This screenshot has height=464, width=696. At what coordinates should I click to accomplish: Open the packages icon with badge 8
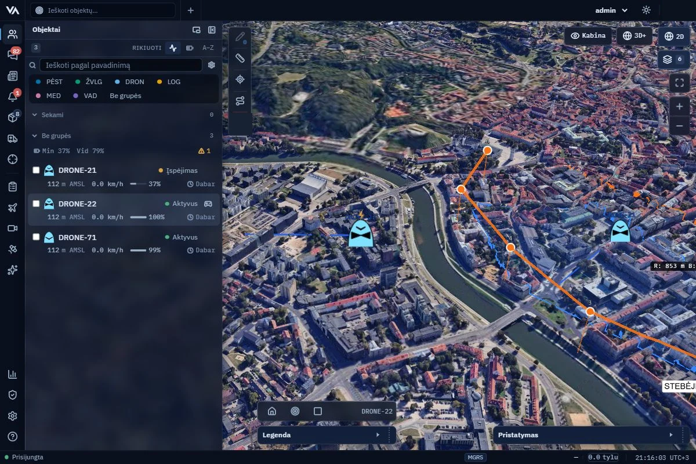[x=12, y=117]
